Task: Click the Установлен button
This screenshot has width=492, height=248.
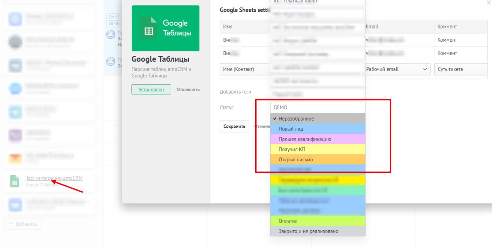Action: pyautogui.click(x=151, y=89)
